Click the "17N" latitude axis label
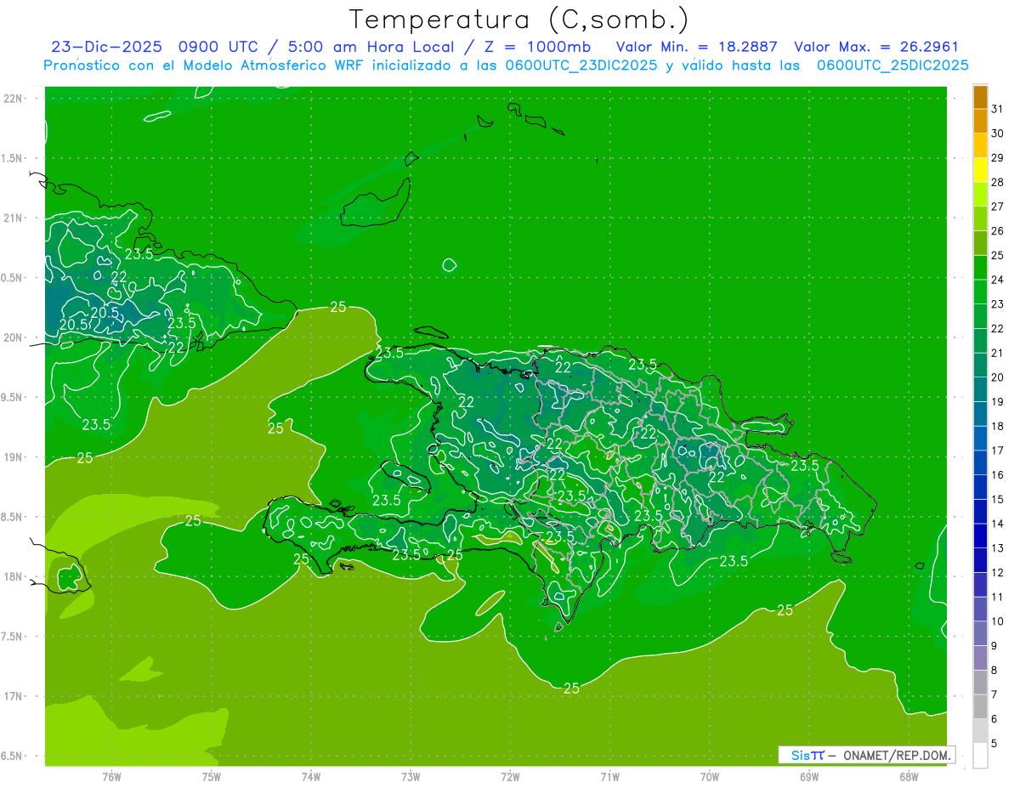1020x788 pixels. (13, 696)
